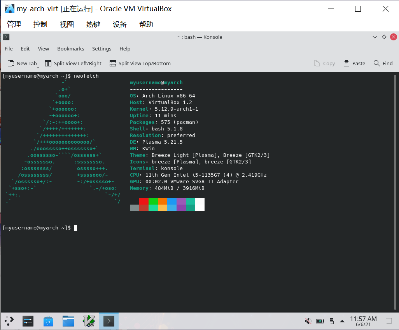Image resolution: width=399 pixels, height=330 pixels.
Task: Launch Discover software center from taskbar
Action: pos(48,321)
